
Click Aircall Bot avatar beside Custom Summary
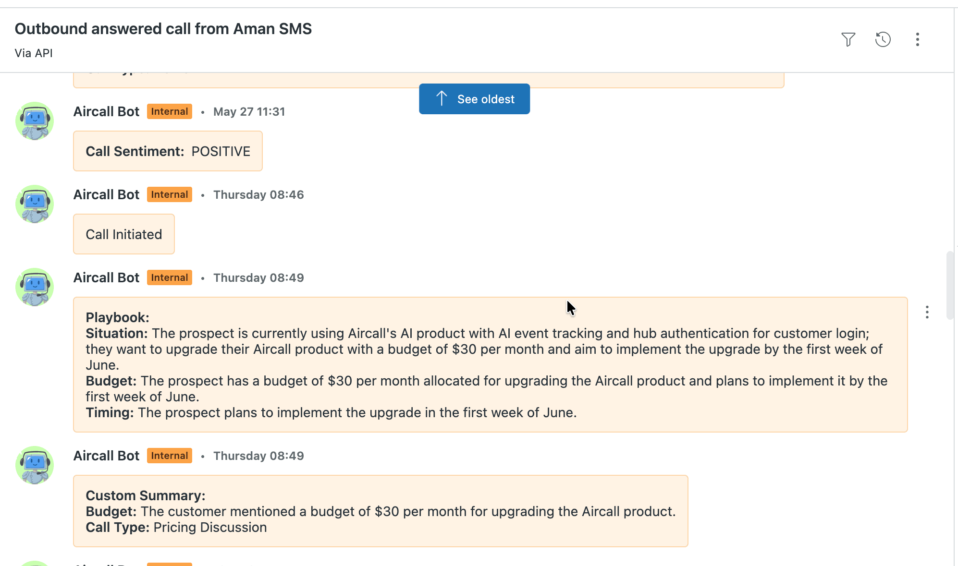coord(35,465)
